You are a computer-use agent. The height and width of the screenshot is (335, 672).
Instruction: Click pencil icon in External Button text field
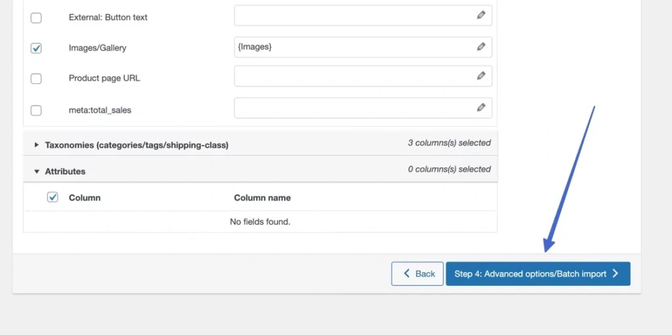pos(481,15)
